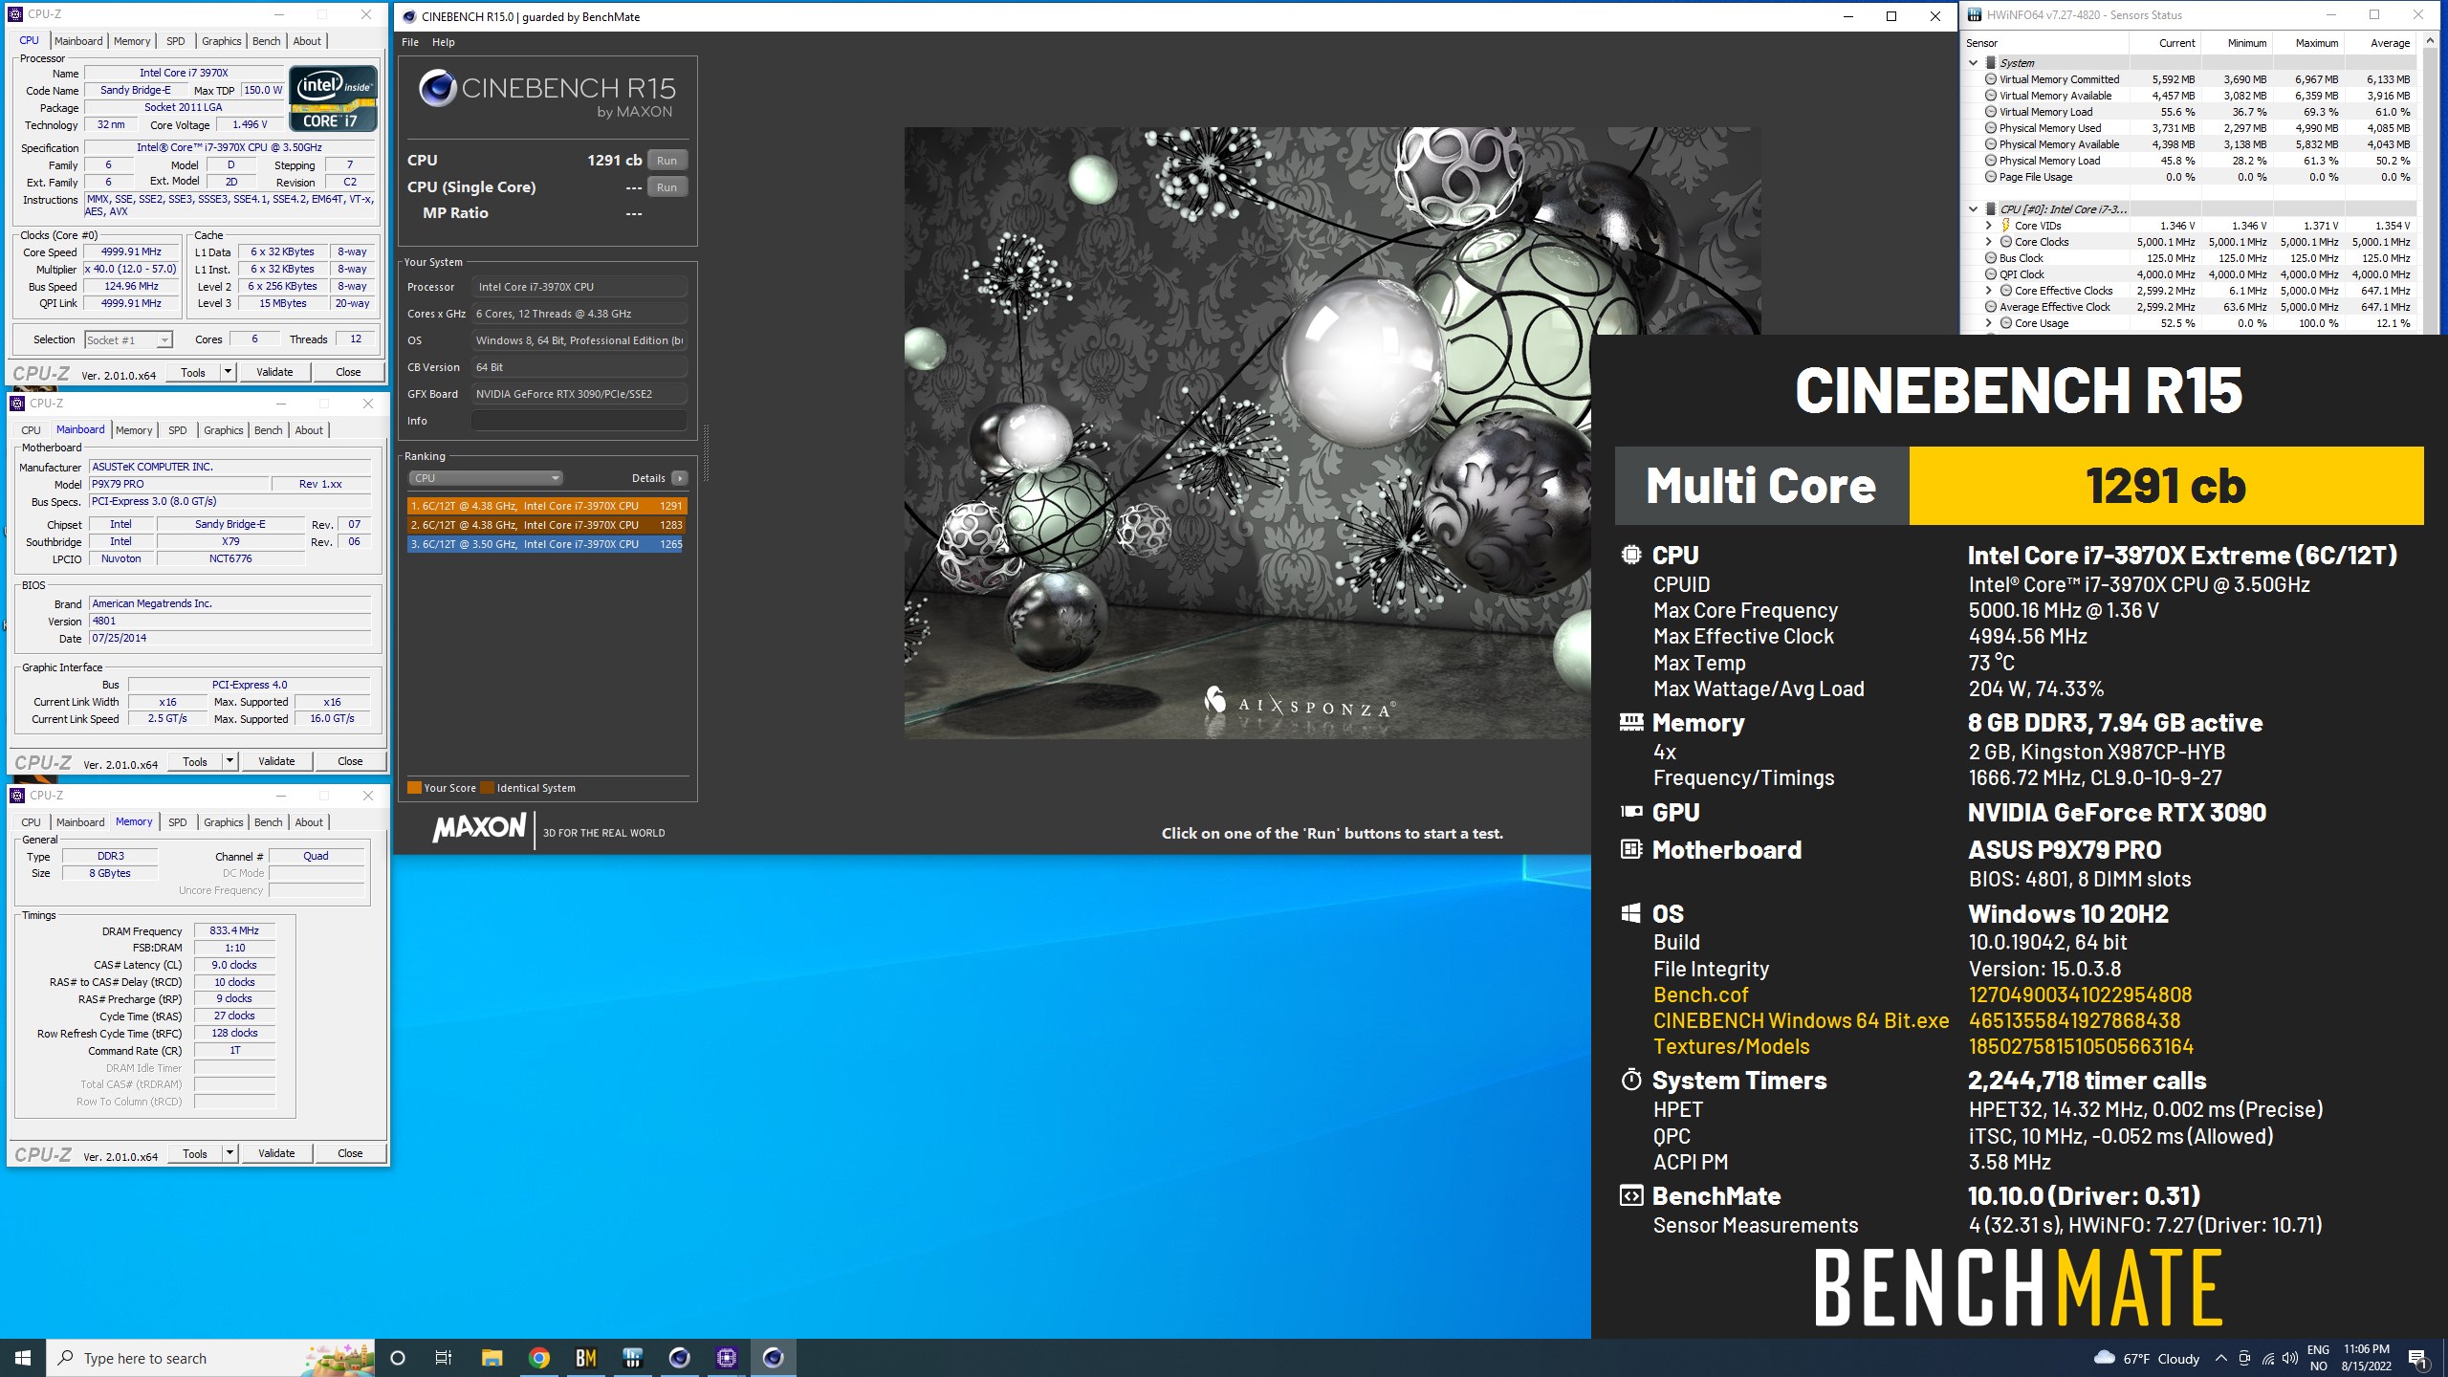This screenshot has height=1377, width=2448.
Task: Click the weather cloud icon in taskbar
Action: (2105, 1358)
